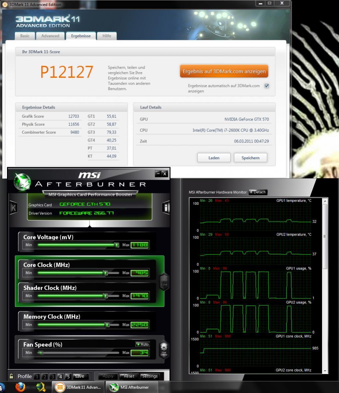Click the Core Clock value field 985
Image resolution: width=339 pixels, height=393 pixels.
pos(140,273)
